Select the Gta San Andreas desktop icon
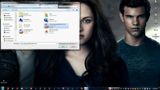The width and height of the screenshot is (160, 90). click(156, 16)
